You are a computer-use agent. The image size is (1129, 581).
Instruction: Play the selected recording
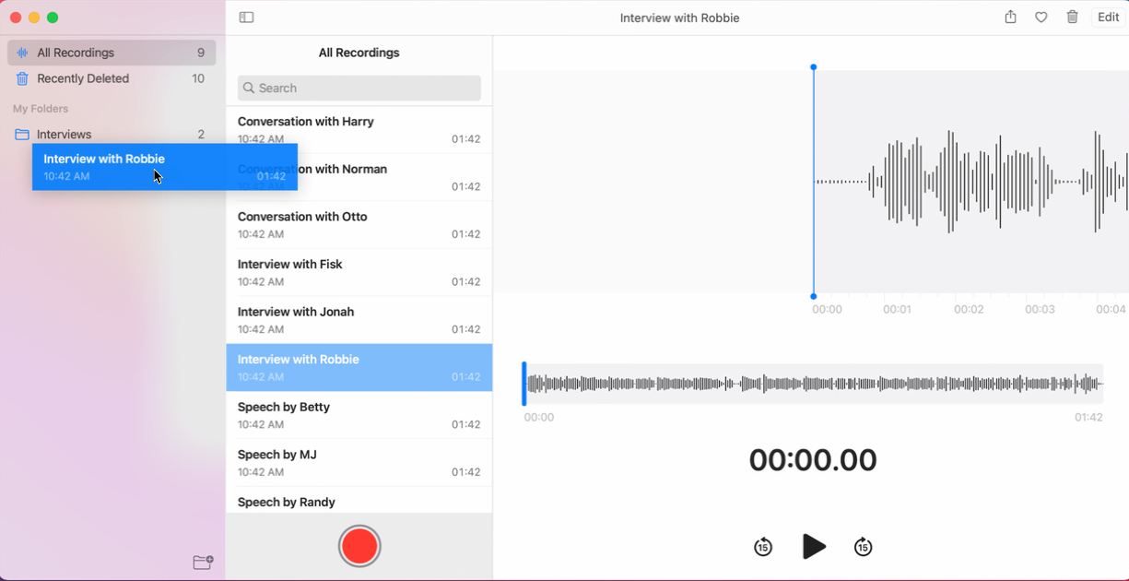tap(813, 546)
